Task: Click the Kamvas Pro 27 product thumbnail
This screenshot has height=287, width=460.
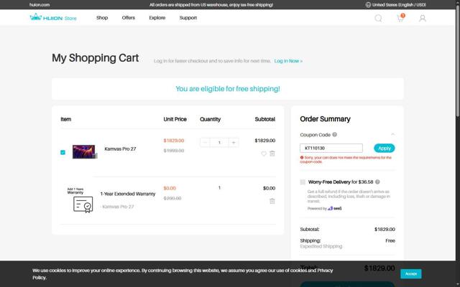Action: (85, 151)
